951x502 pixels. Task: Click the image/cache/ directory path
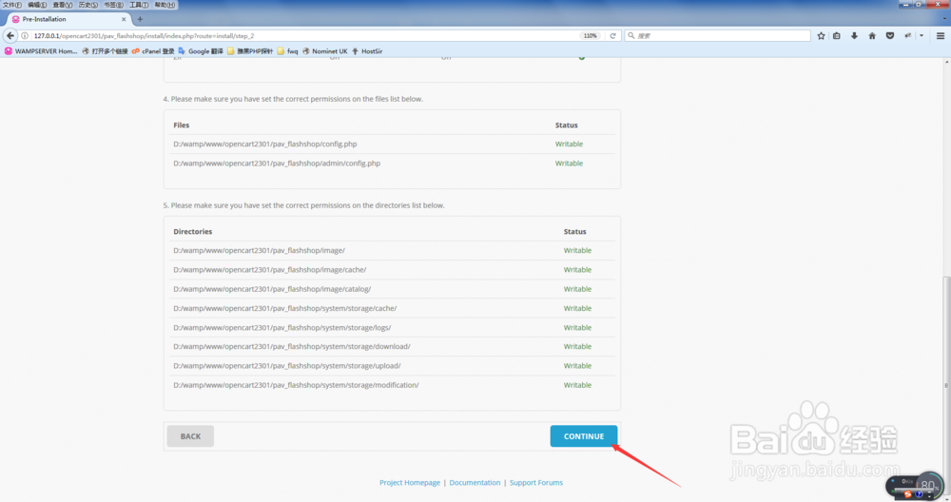pos(270,270)
